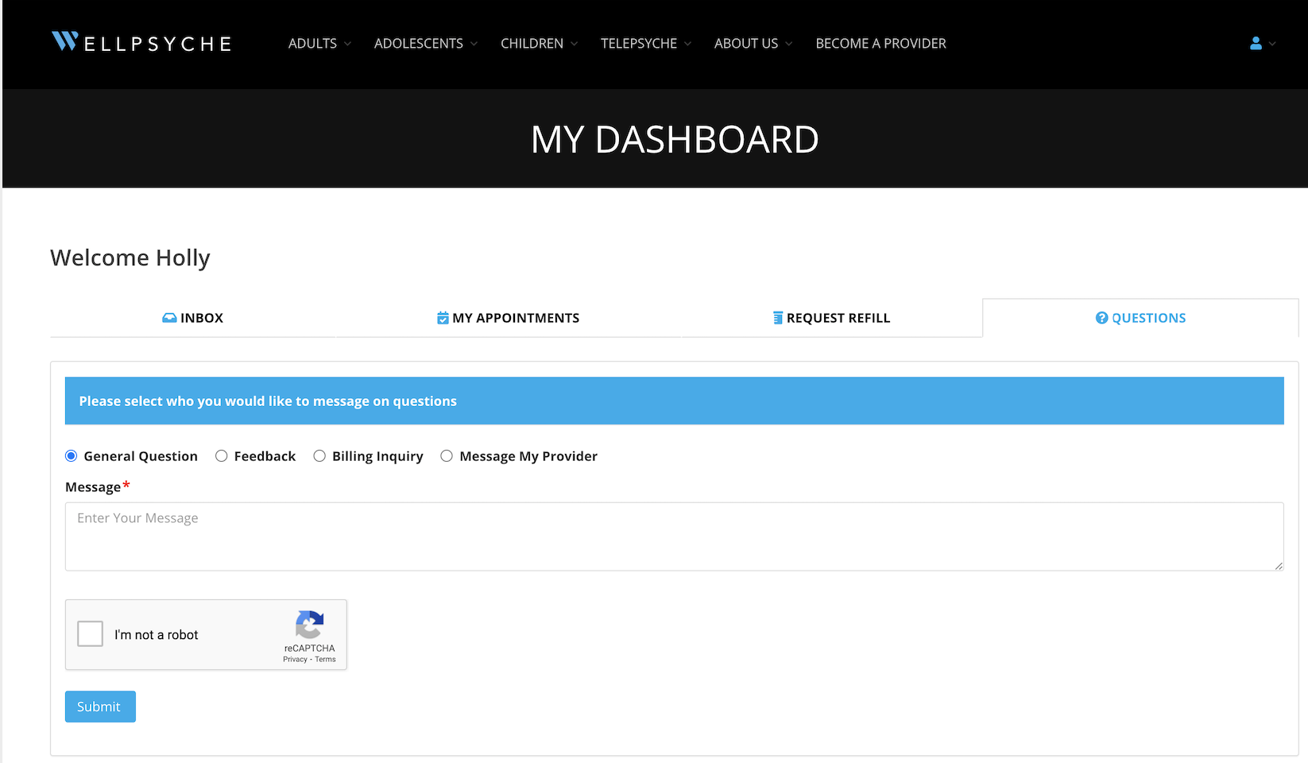Select the General Question radio button
This screenshot has height=763, width=1308.
(72, 456)
